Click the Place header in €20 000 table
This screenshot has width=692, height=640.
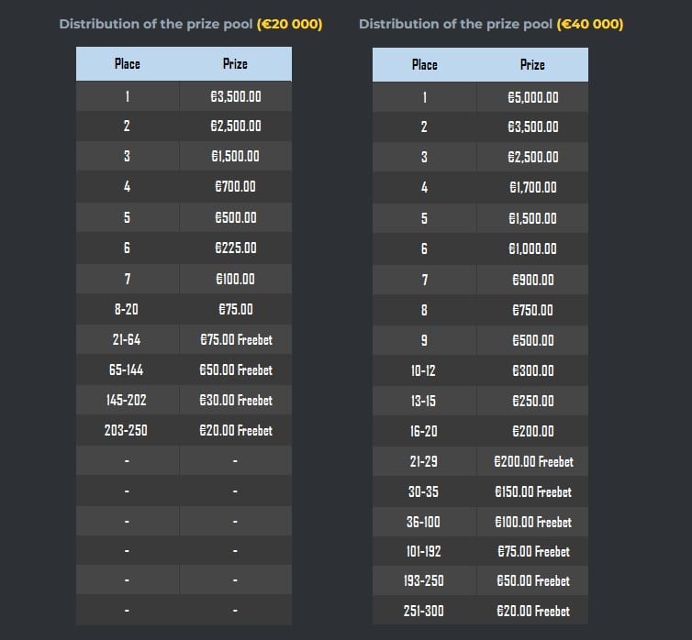click(x=127, y=64)
